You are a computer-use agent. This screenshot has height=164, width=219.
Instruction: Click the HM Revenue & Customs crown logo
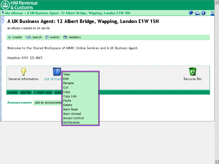click(5, 5)
